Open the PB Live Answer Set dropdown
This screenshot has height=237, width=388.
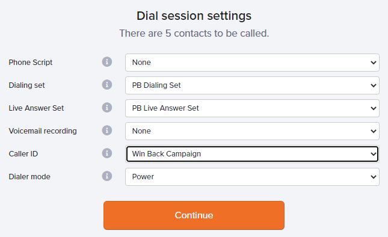tap(252, 108)
